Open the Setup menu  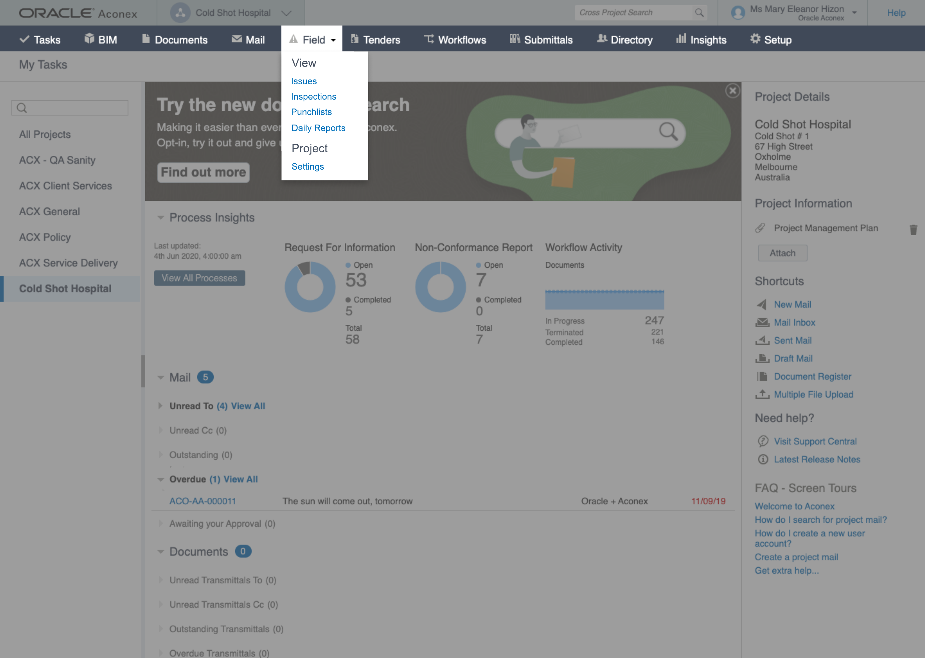pyautogui.click(x=771, y=39)
